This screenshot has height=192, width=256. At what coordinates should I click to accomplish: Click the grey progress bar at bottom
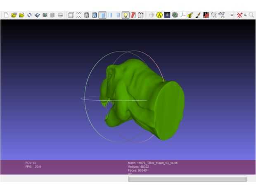187,179
